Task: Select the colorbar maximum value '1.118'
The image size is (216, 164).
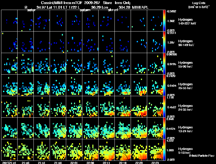Action: tap(170, 97)
